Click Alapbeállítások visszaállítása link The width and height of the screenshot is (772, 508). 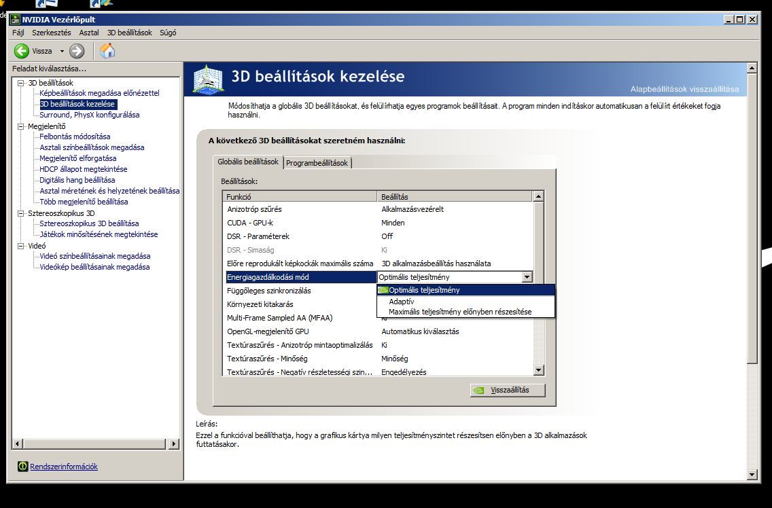click(x=684, y=89)
